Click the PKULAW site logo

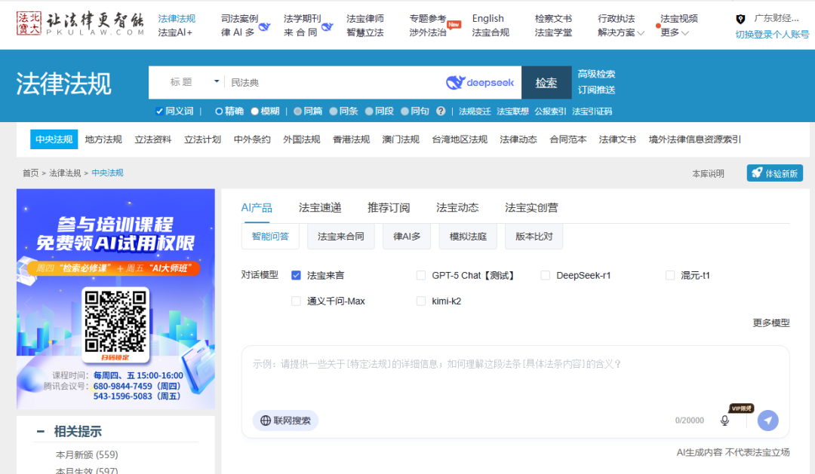[x=80, y=23]
